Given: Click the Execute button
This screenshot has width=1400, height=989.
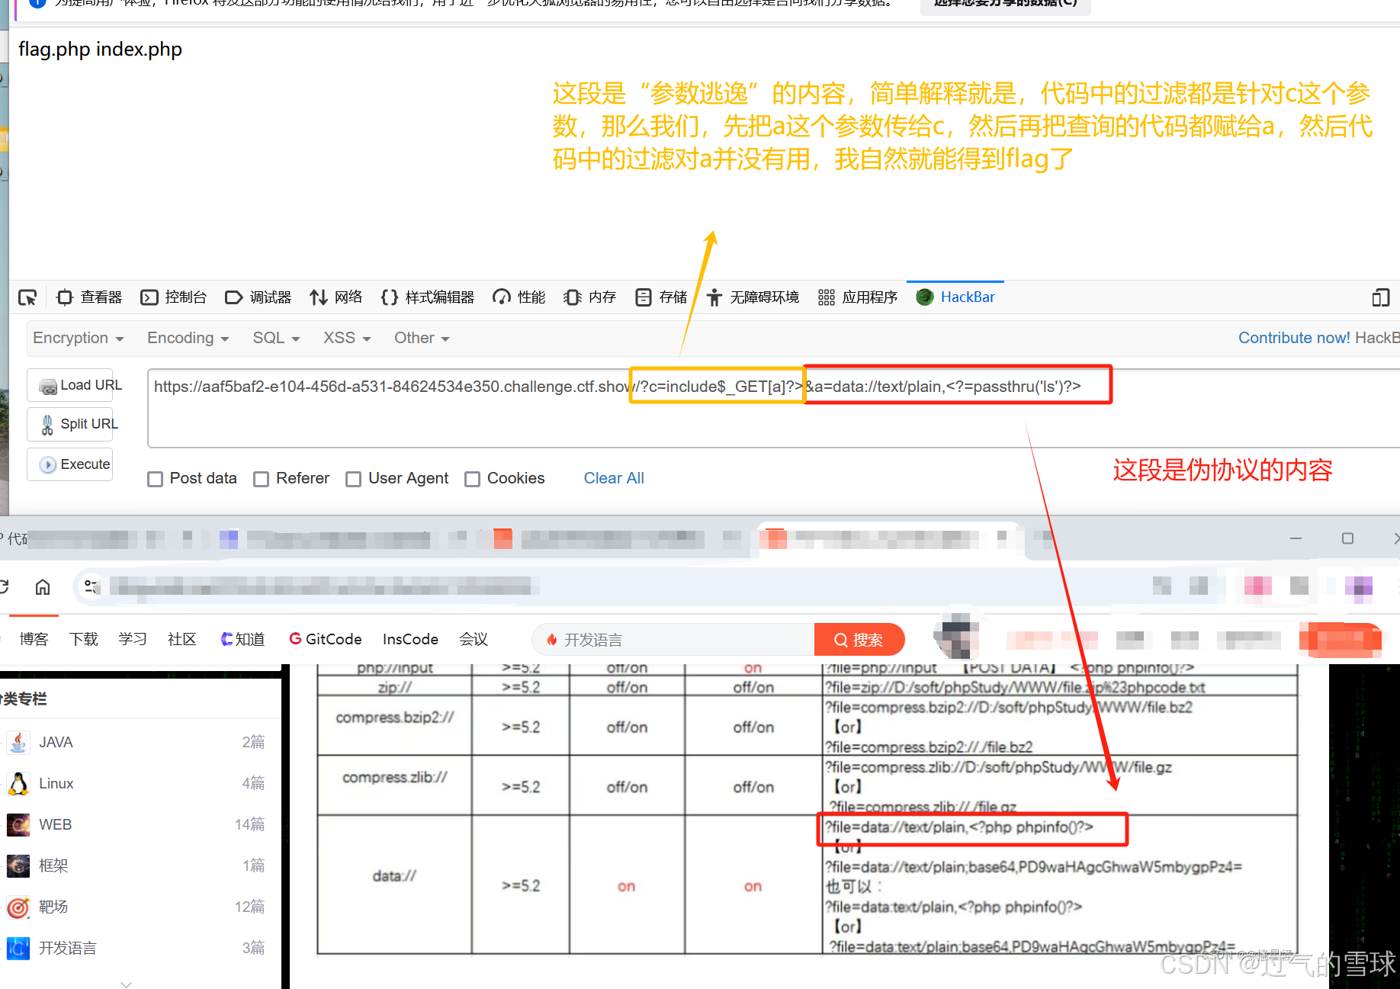Looking at the screenshot, I should click(69, 464).
